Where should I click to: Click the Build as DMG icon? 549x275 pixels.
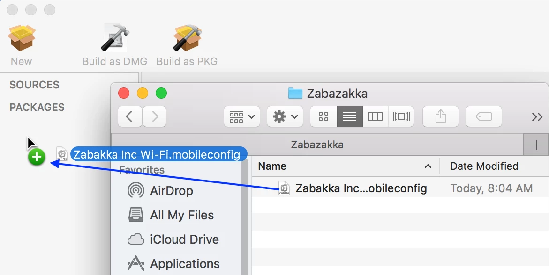coord(115,38)
